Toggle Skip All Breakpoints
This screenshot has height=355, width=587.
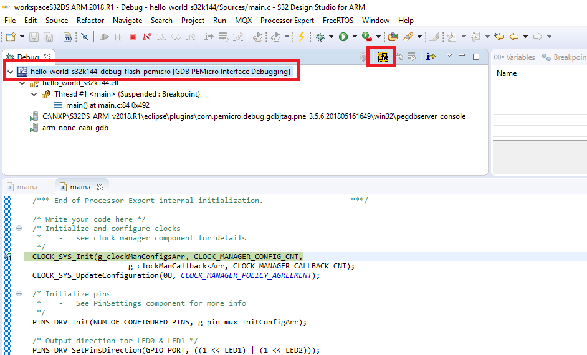[x=85, y=37]
